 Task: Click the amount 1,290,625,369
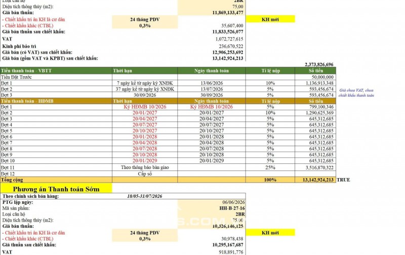(x=319, y=113)
